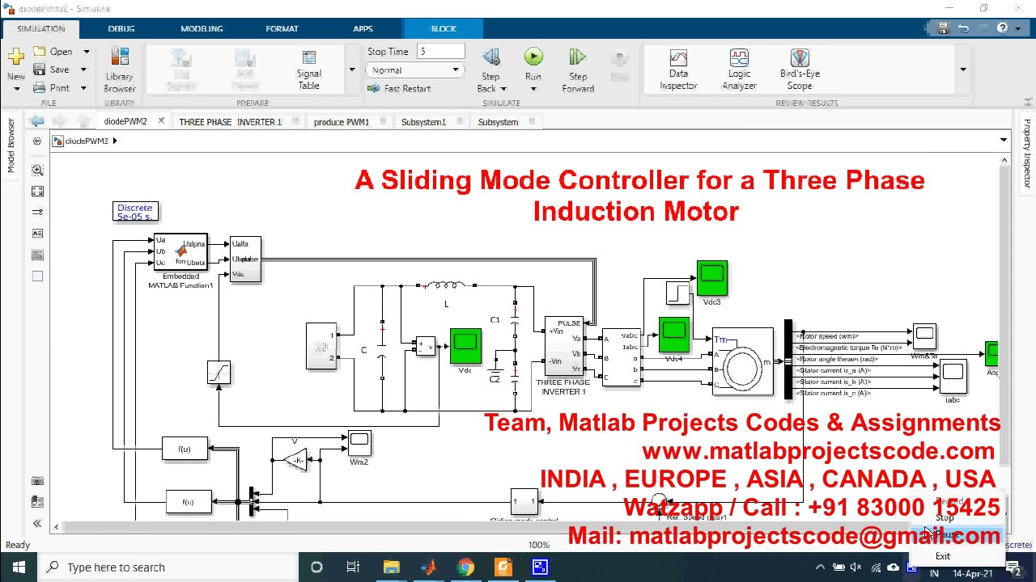Select the saturation block
This screenshot has height=582, width=1036.
click(219, 373)
